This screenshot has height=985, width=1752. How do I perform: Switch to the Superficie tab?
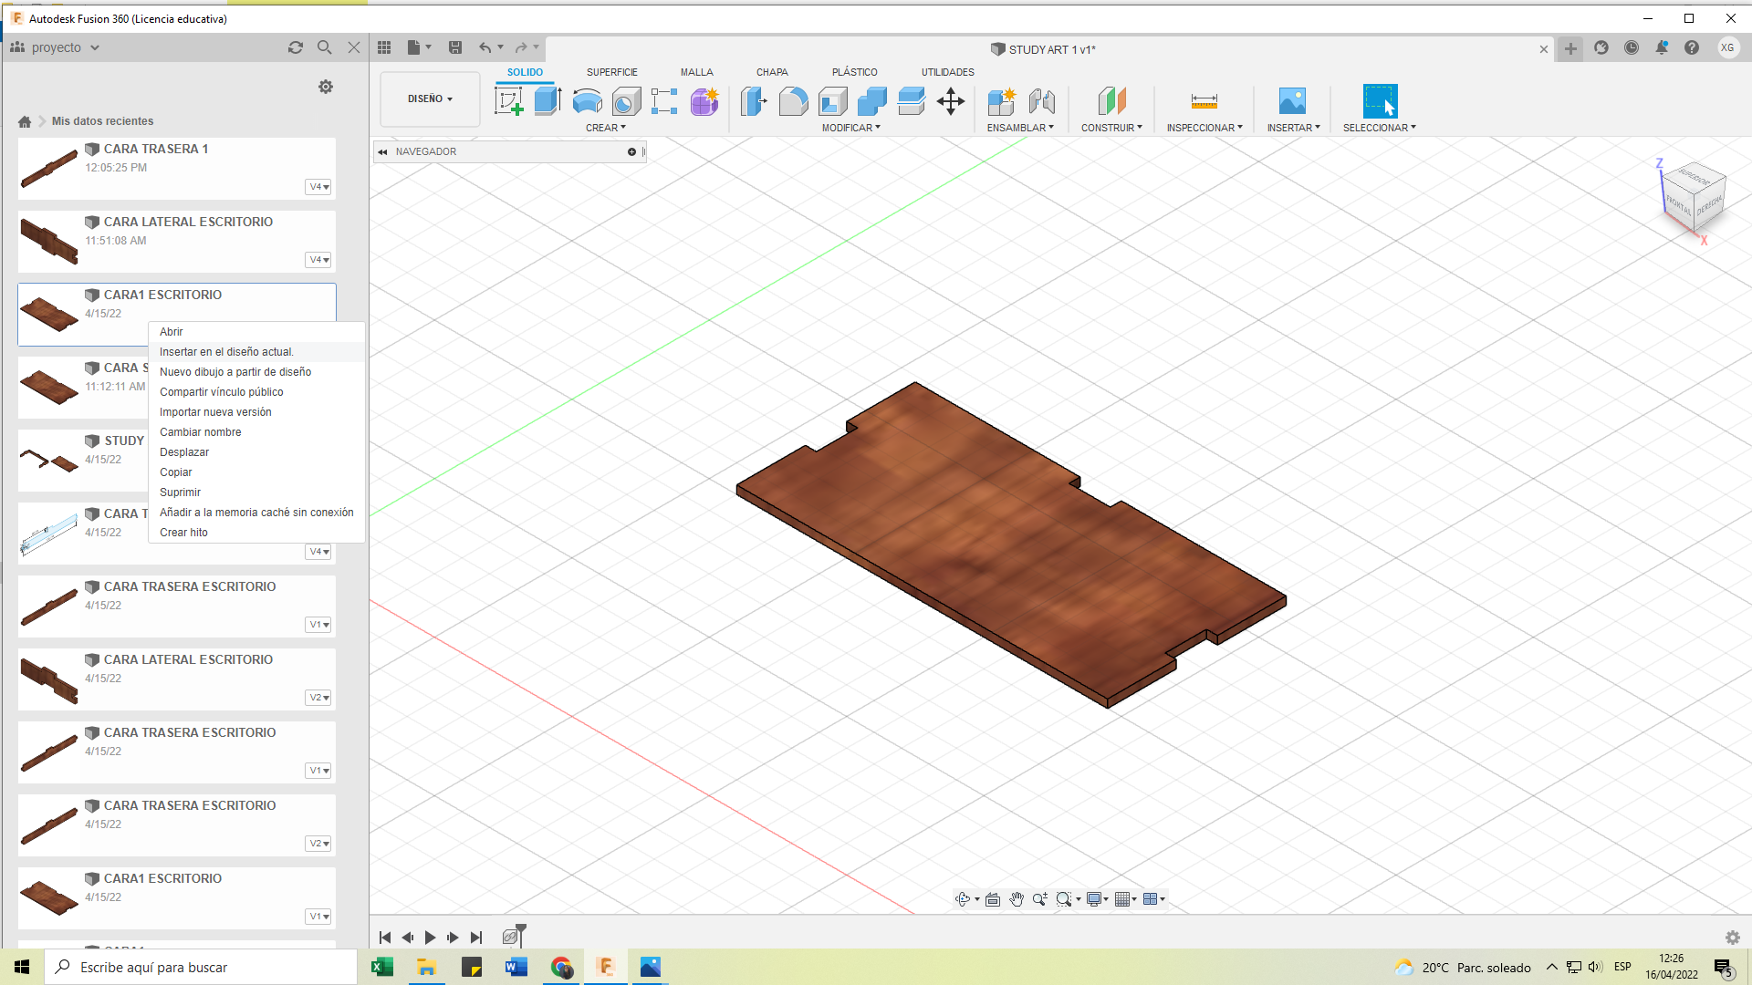tap(611, 72)
